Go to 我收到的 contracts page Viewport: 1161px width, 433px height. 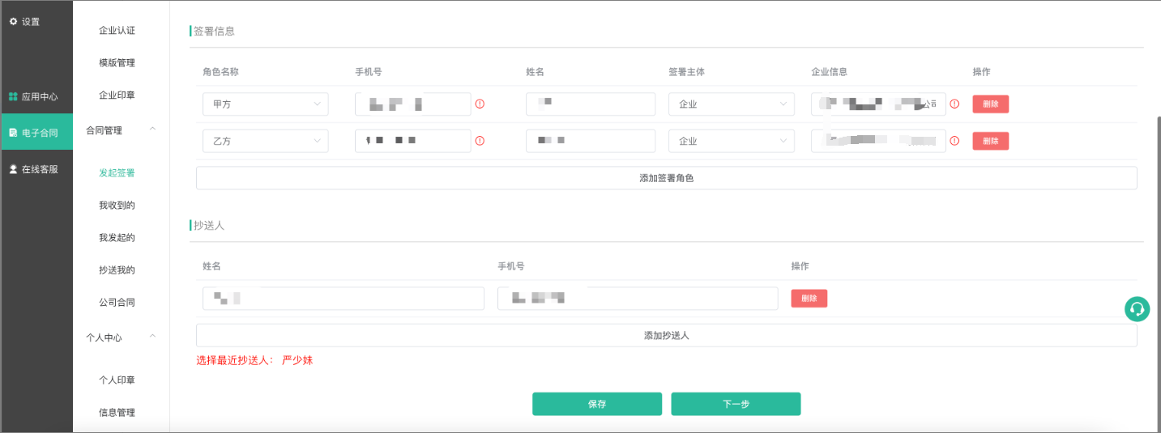pyautogui.click(x=117, y=205)
